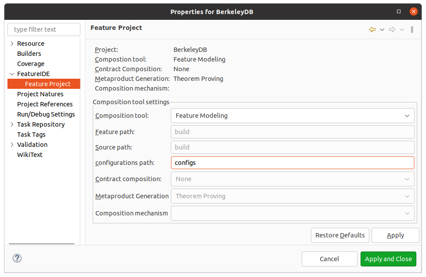Click the Restore Defaults button
The width and height of the screenshot is (426, 277).
(339, 235)
